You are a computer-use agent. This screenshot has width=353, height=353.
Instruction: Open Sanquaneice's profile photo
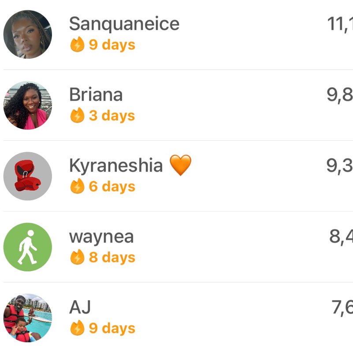(28, 34)
